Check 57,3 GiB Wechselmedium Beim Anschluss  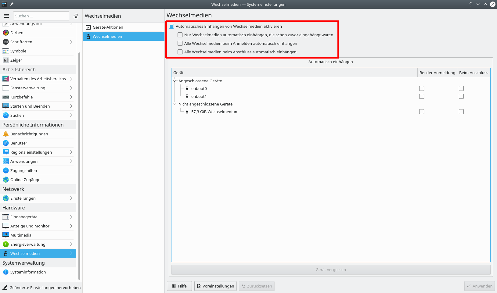[461, 112]
